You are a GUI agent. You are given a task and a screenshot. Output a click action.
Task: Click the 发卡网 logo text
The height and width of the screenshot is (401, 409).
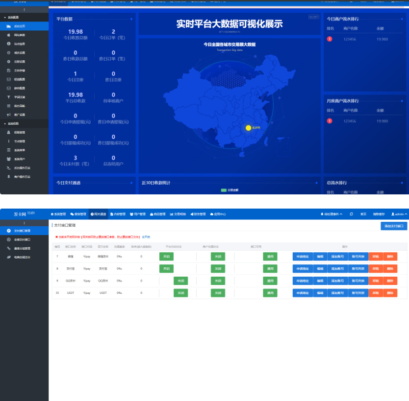pos(20,214)
